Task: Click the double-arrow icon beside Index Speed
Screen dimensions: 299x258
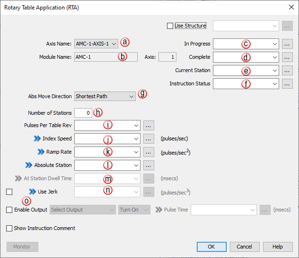Action: coord(37,139)
